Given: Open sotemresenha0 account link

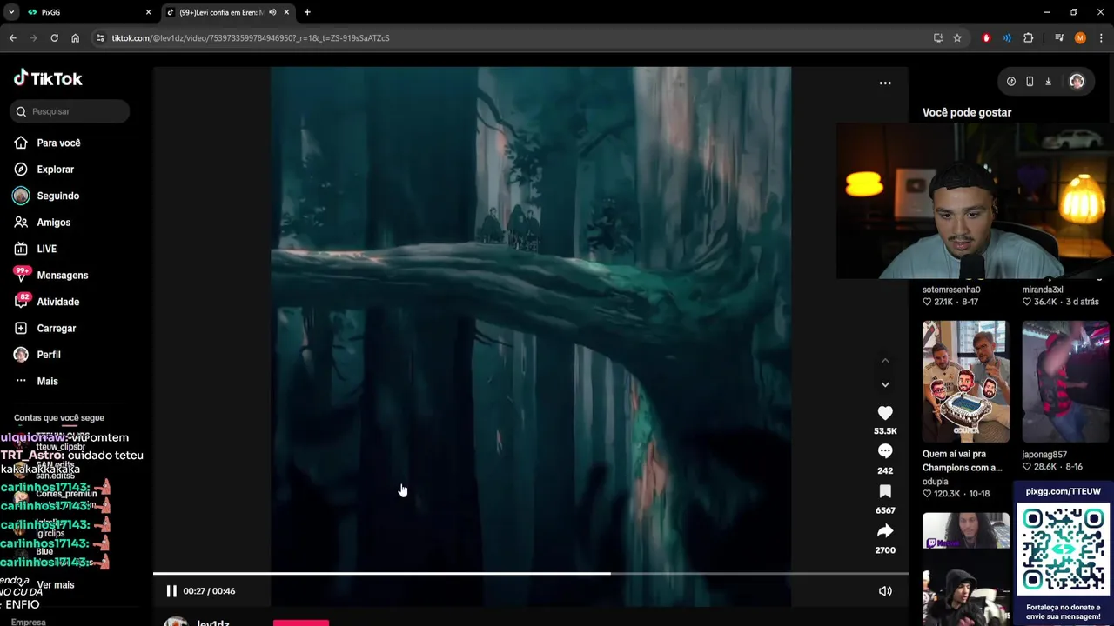Looking at the screenshot, I should [951, 290].
